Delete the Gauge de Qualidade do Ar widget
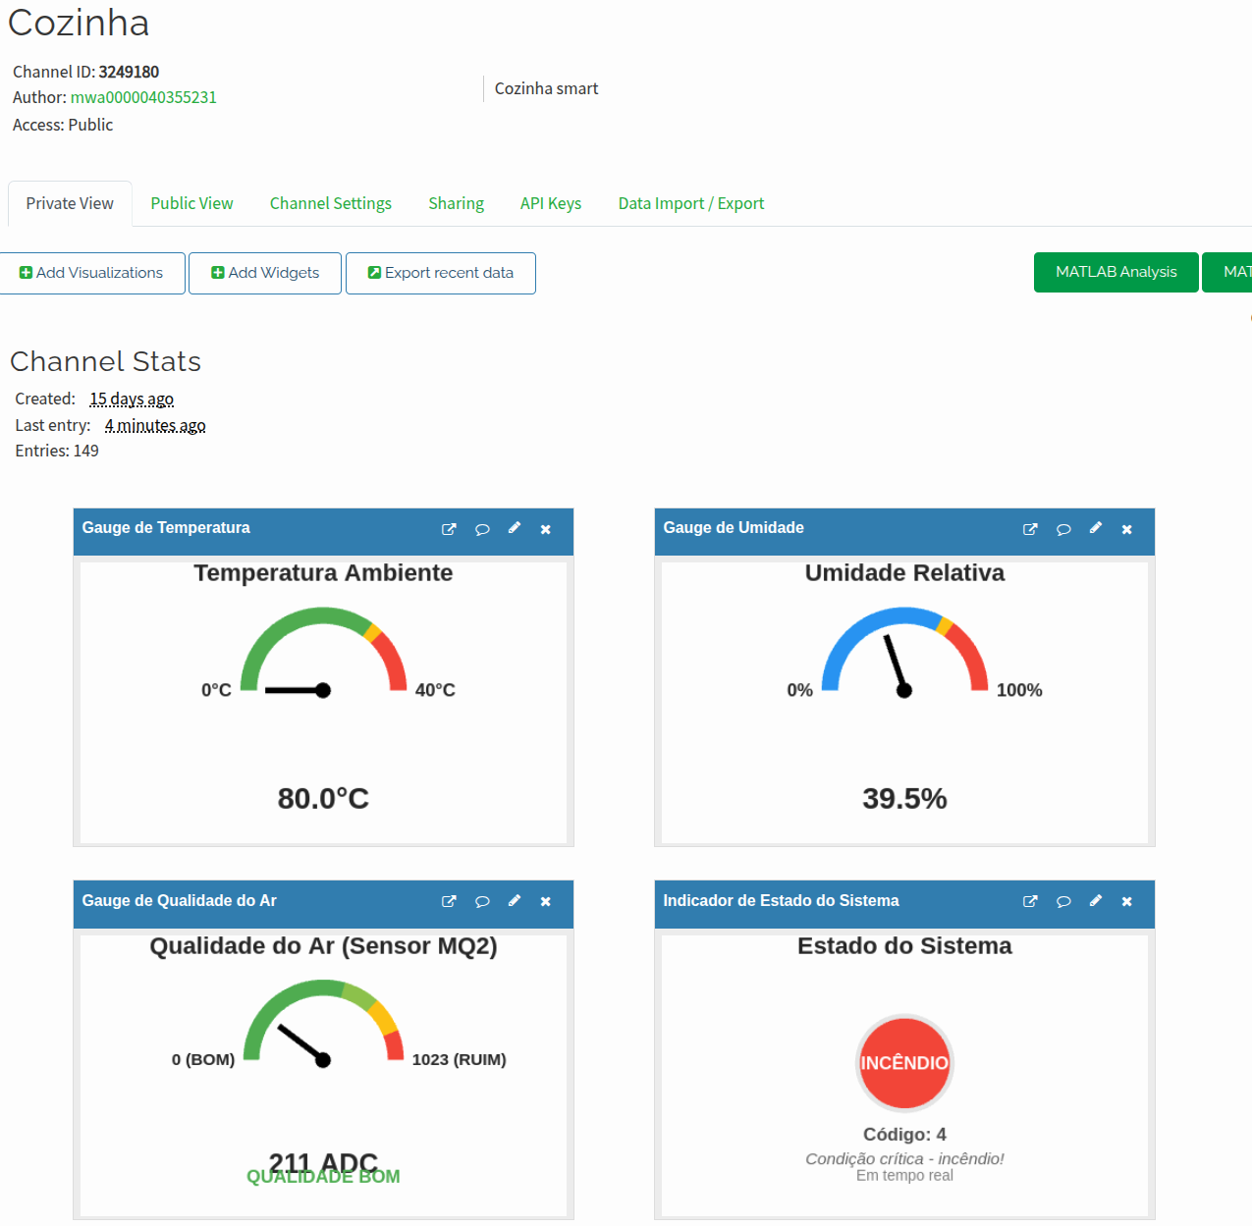Viewport: 1252px width, 1226px height. (546, 901)
